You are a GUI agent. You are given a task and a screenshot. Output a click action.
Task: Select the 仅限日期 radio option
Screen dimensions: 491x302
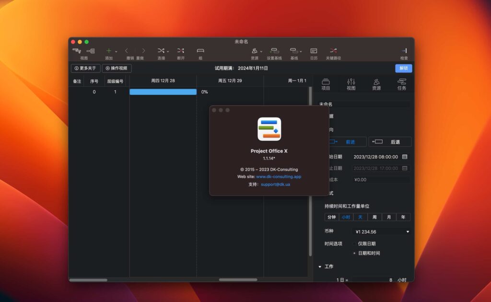pyautogui.click(x=353, y=243)
